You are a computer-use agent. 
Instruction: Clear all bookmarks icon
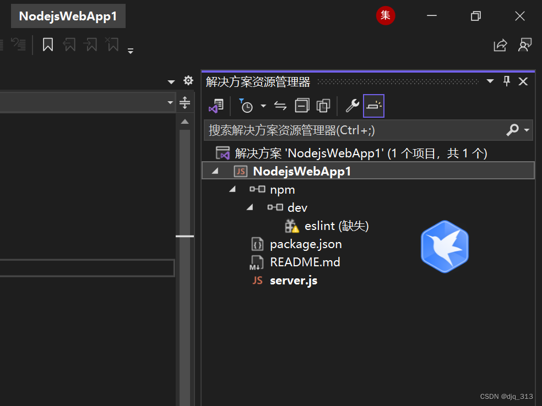112,45
